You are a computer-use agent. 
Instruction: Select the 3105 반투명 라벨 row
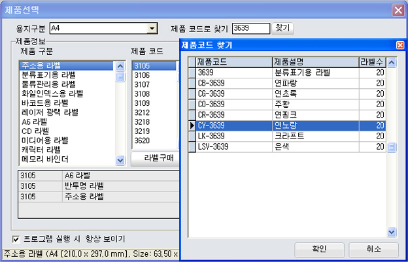tap(99, 186)
